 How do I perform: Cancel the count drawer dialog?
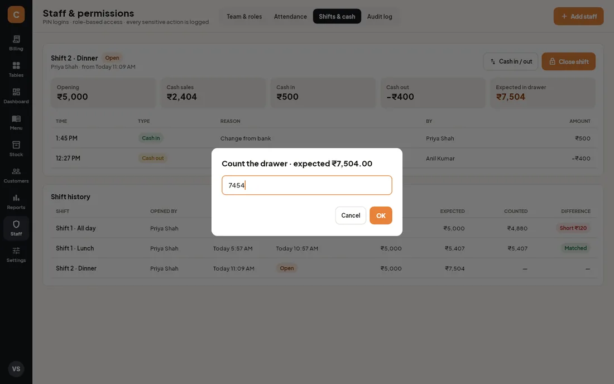(x=351, y=215)
